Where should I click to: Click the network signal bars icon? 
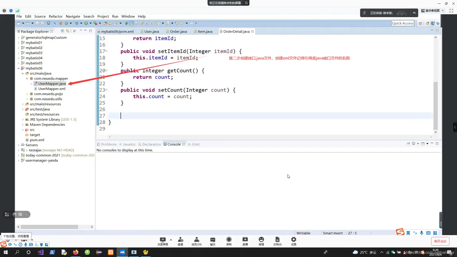(x=17, y=11)
